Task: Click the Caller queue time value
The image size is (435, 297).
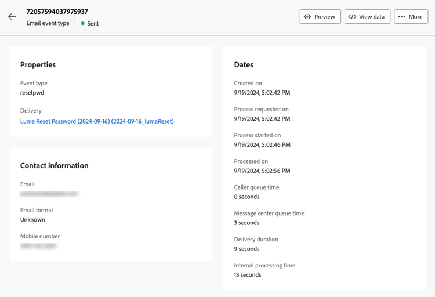Action: [x=246, y=197]
